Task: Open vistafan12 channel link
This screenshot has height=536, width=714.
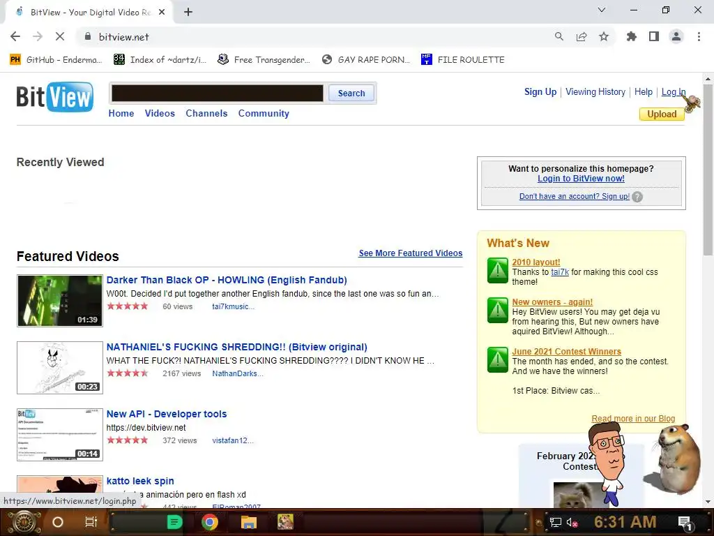Action: (x=233, y=440)
